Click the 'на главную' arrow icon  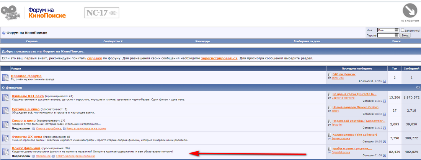point(409,10)
